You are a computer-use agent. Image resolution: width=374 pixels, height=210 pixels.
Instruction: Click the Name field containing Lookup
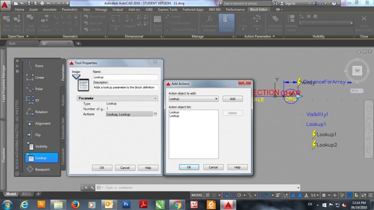tap(125, 77)
